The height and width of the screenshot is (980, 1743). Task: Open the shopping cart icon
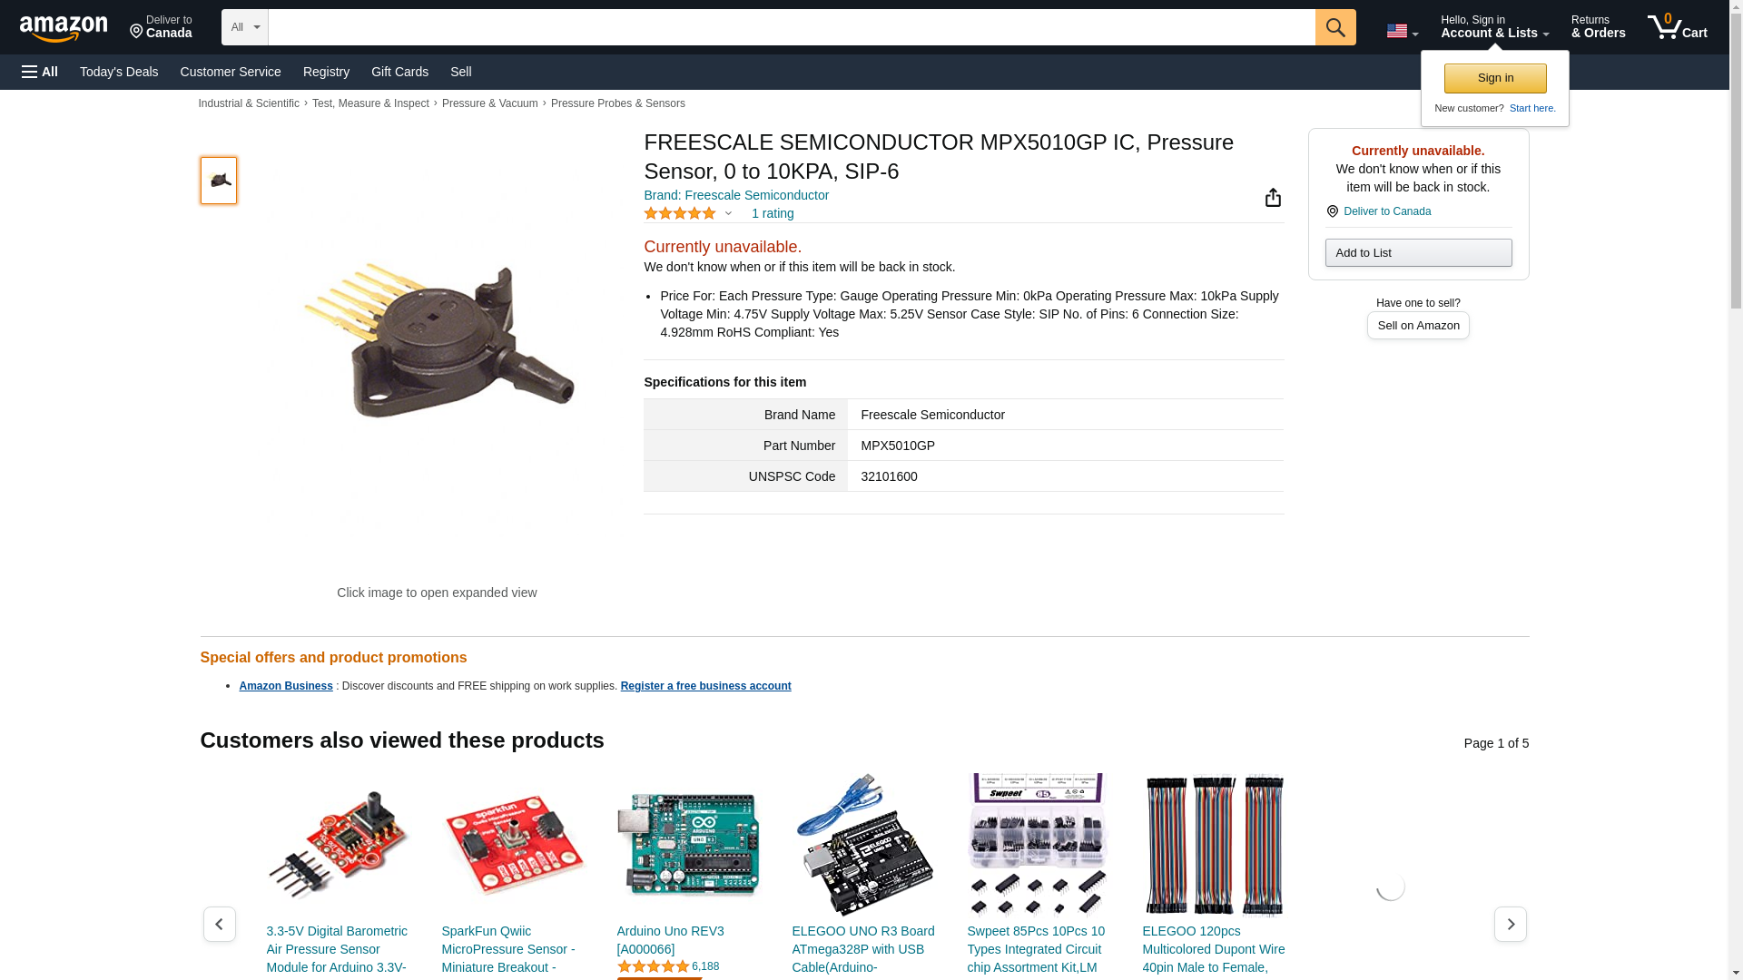point(1678,26)
